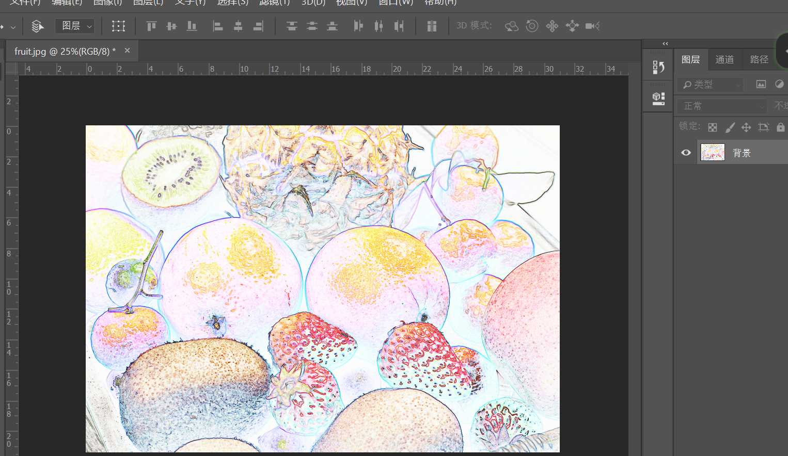Open the 编辑(E) menu

[67, 2]
